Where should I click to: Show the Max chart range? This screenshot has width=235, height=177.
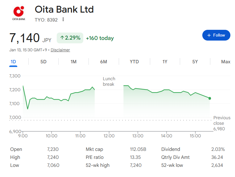225,62
